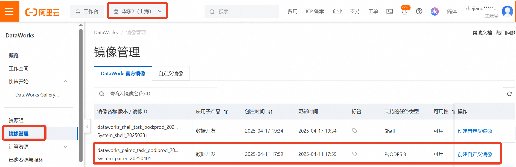Viewport: 516px width, 167px height.
Task: Click the Shell task type cell
Action: pyautogui.click(x=389, y=131)
